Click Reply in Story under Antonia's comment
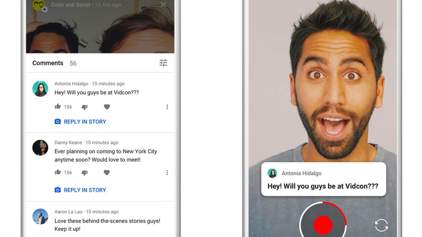 point(81,122)
